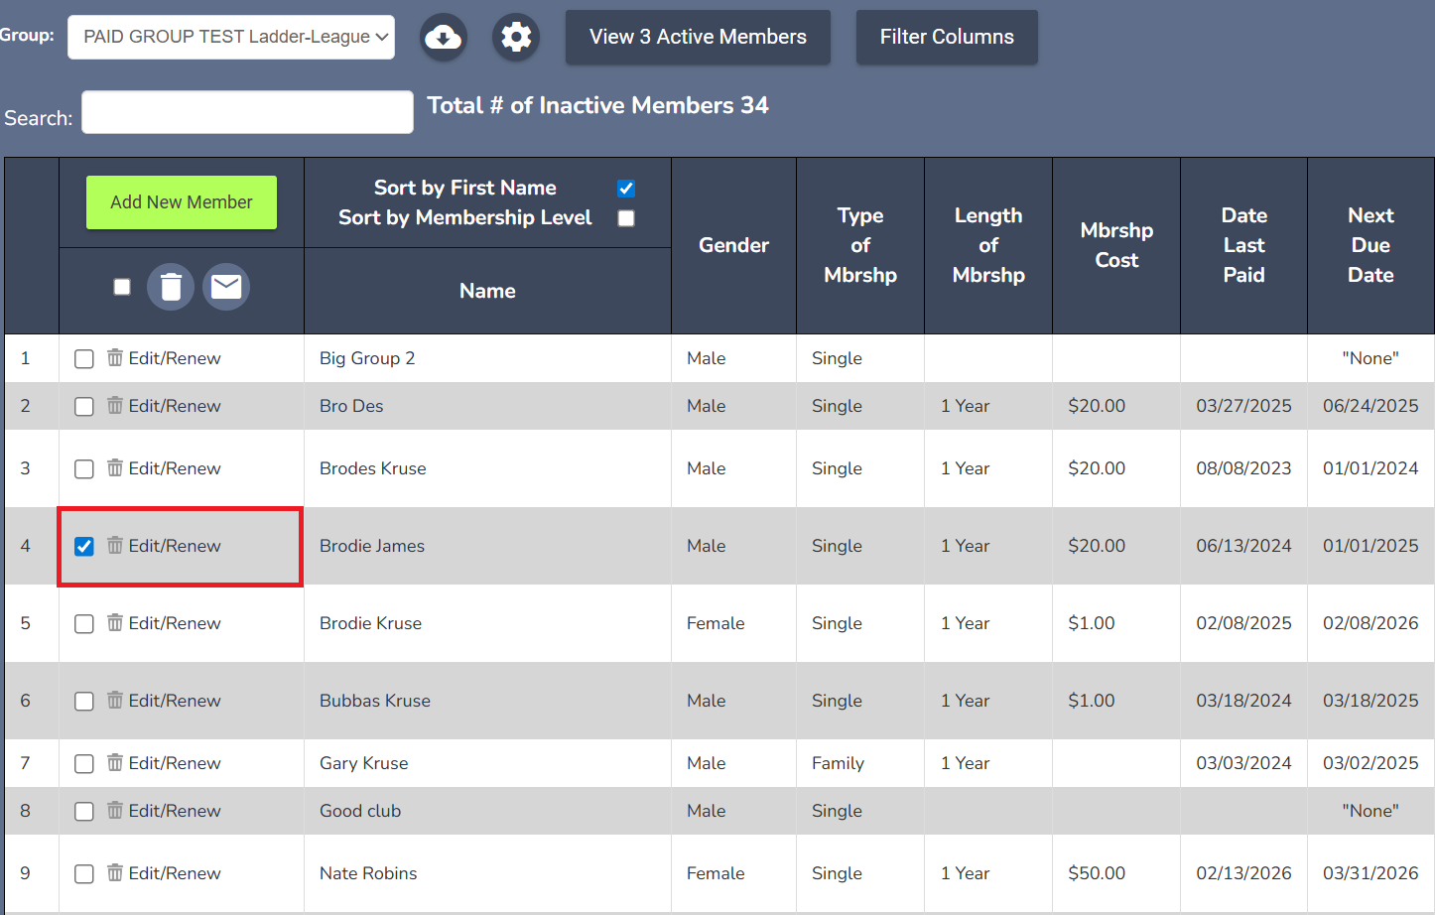The image size is (1435, 915).
Task: Focus the Search input field
Action: (x=247, y=112)
